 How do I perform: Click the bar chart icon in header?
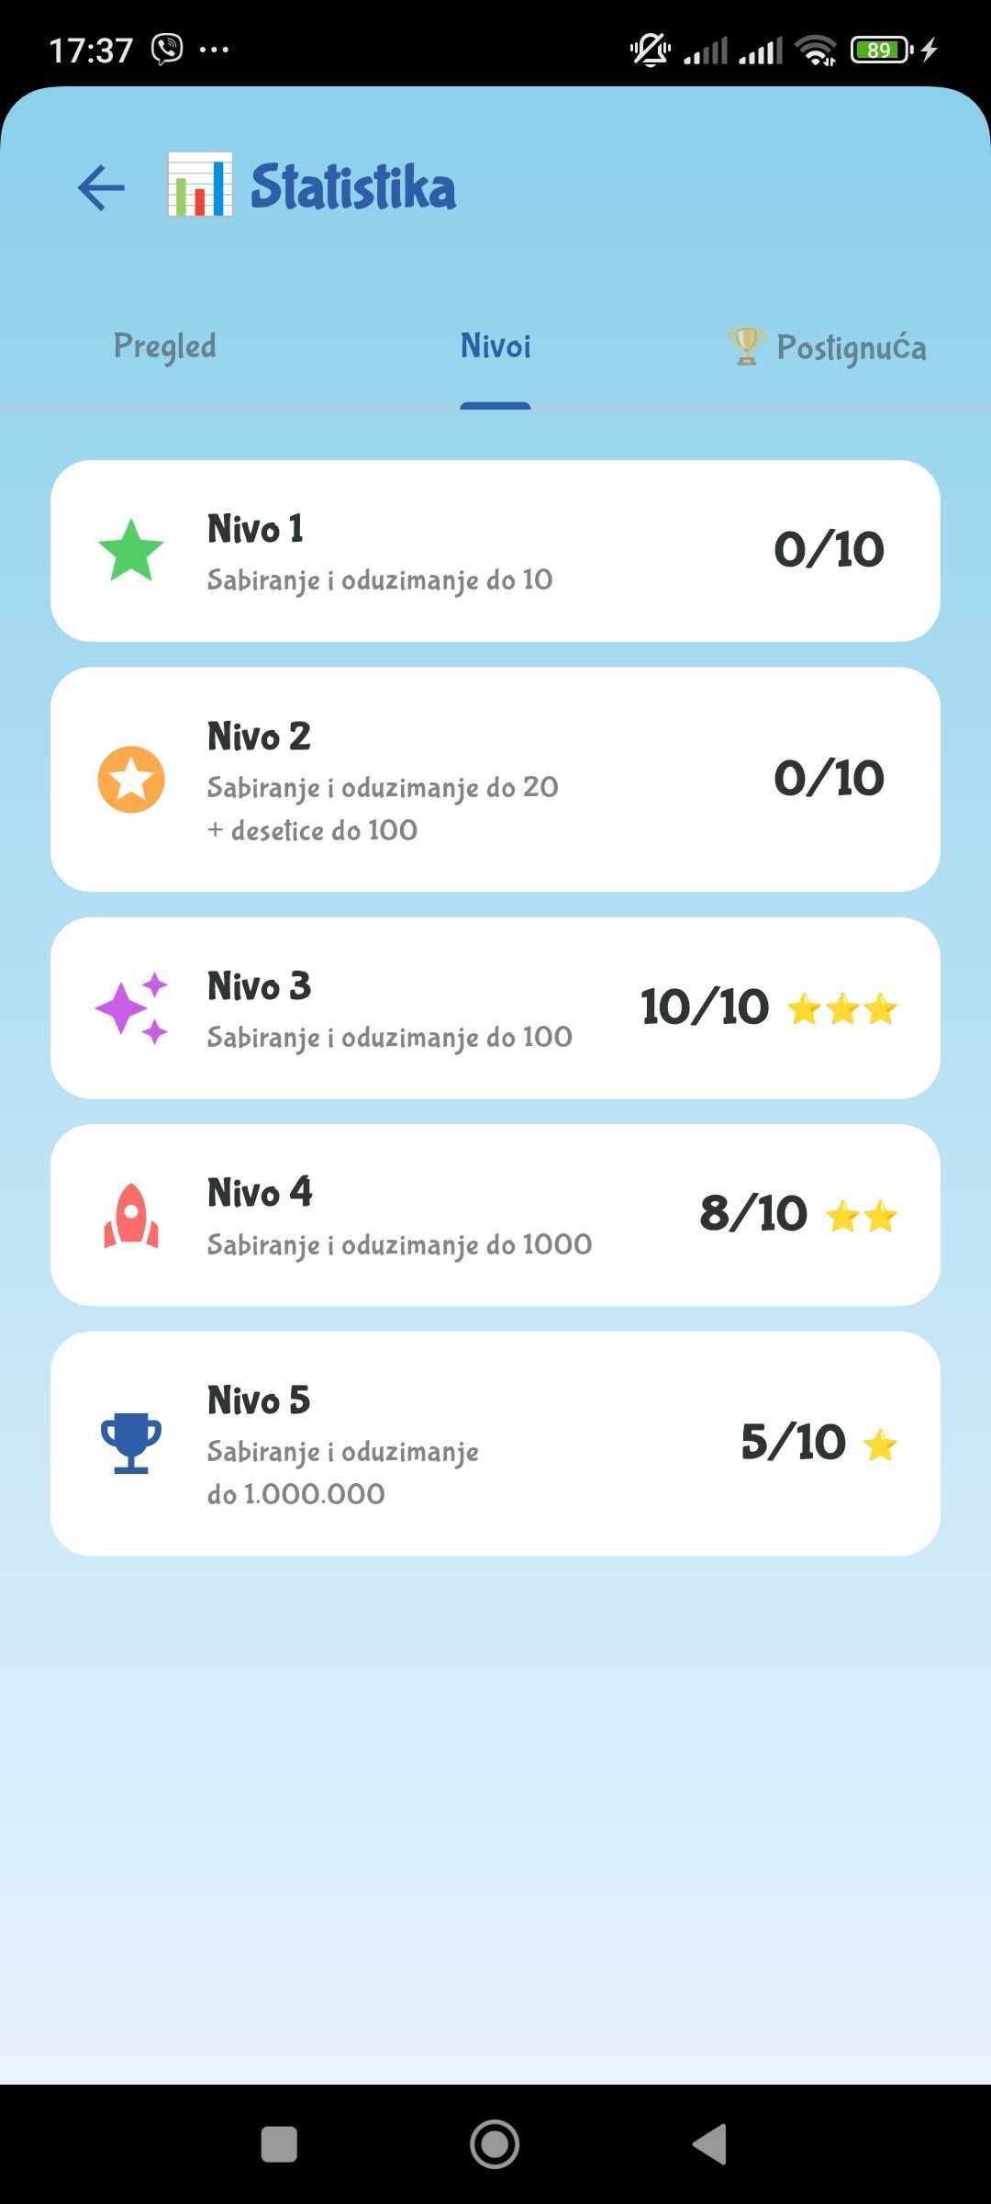(x=199, y=185)
